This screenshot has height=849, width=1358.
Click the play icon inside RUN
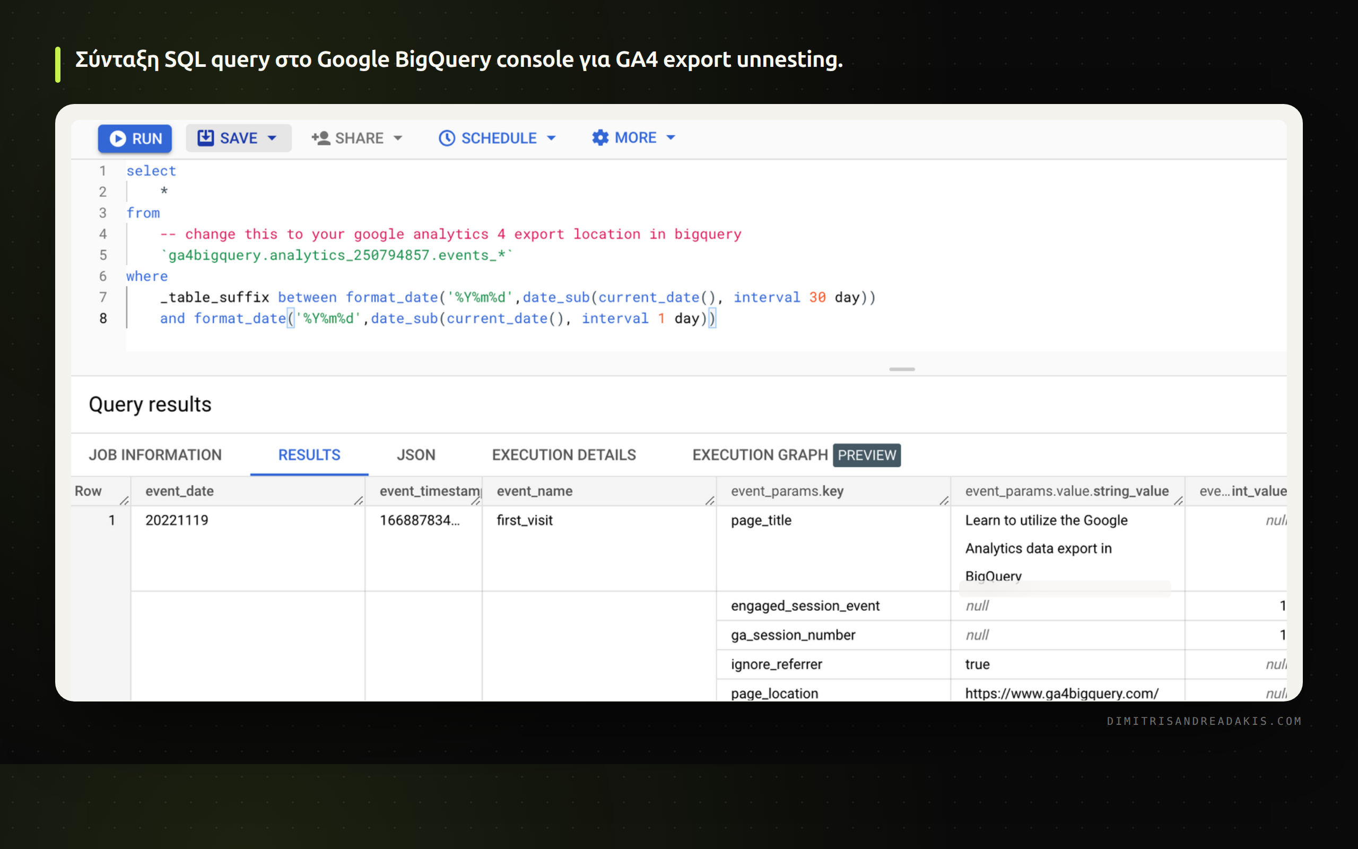117,138
